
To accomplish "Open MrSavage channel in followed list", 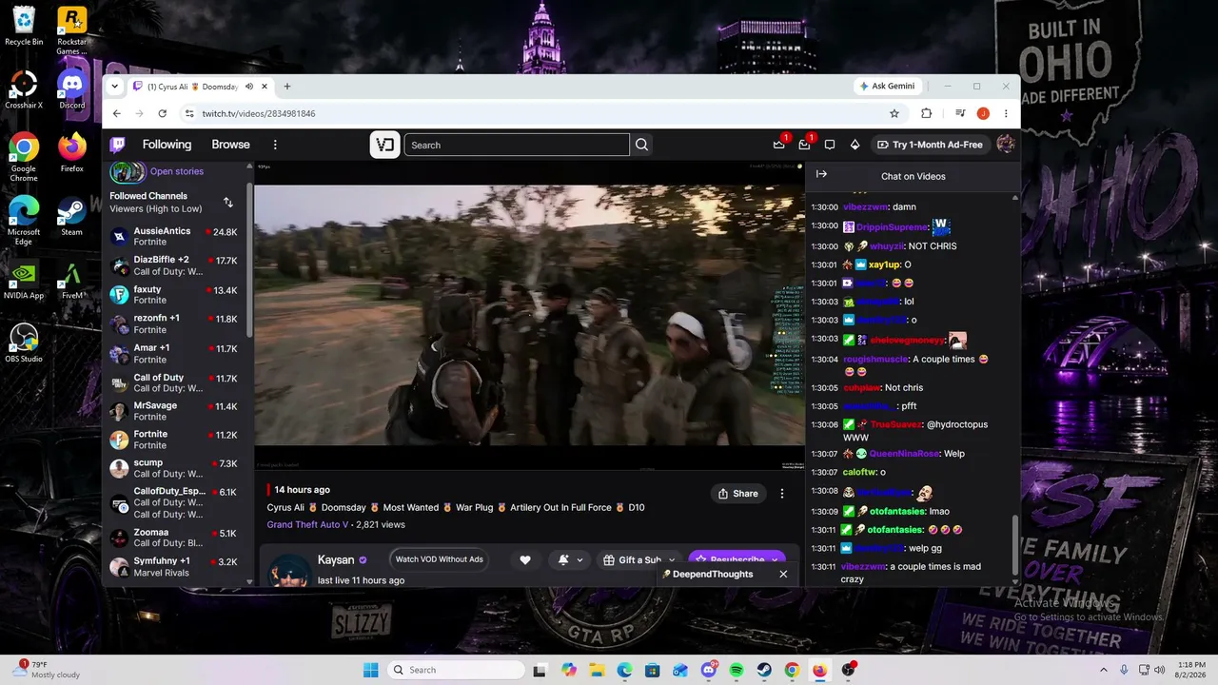I will 174,411.
